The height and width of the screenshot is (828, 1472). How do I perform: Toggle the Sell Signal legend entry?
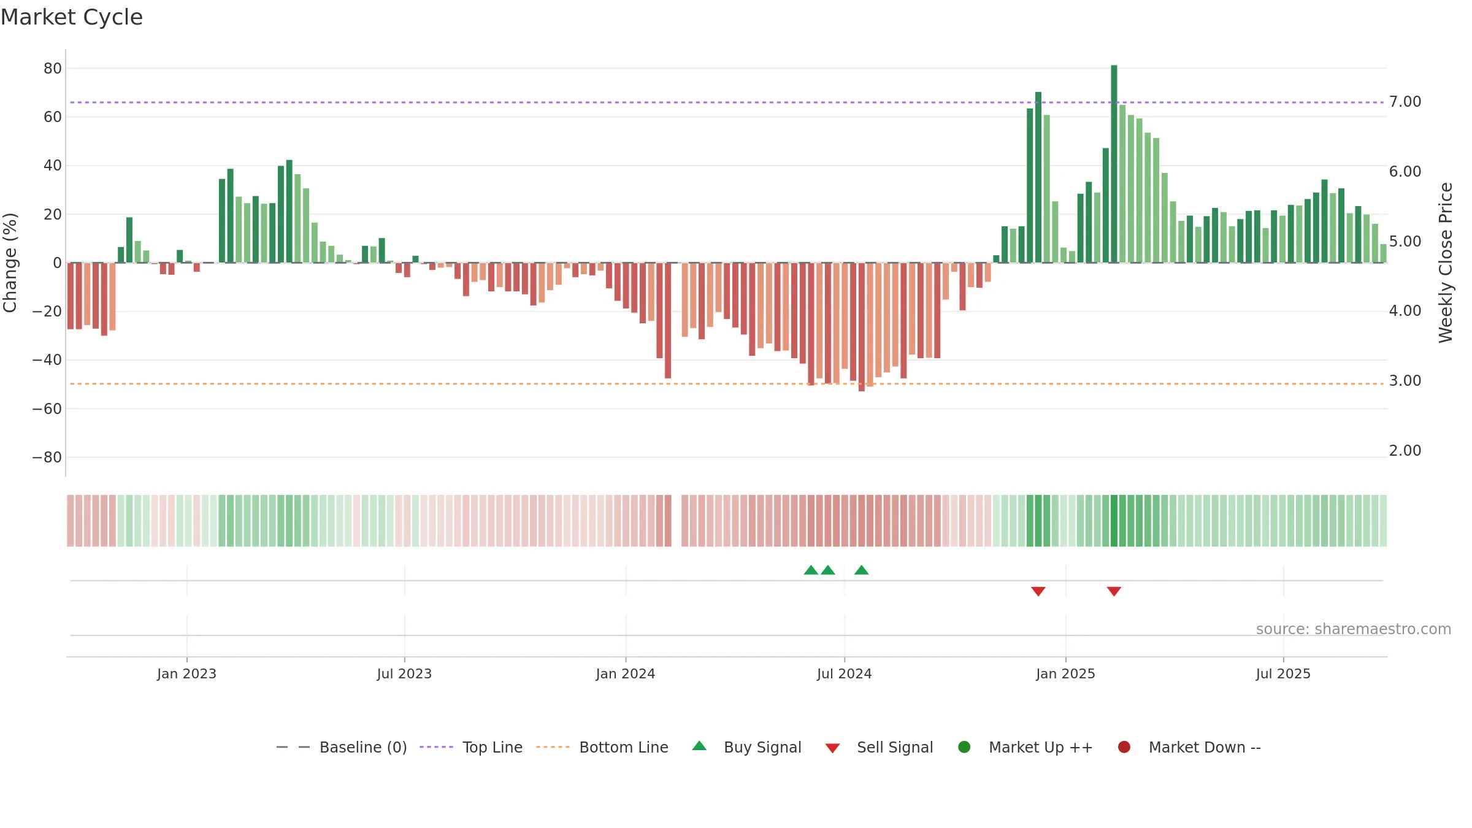[879, 747]
